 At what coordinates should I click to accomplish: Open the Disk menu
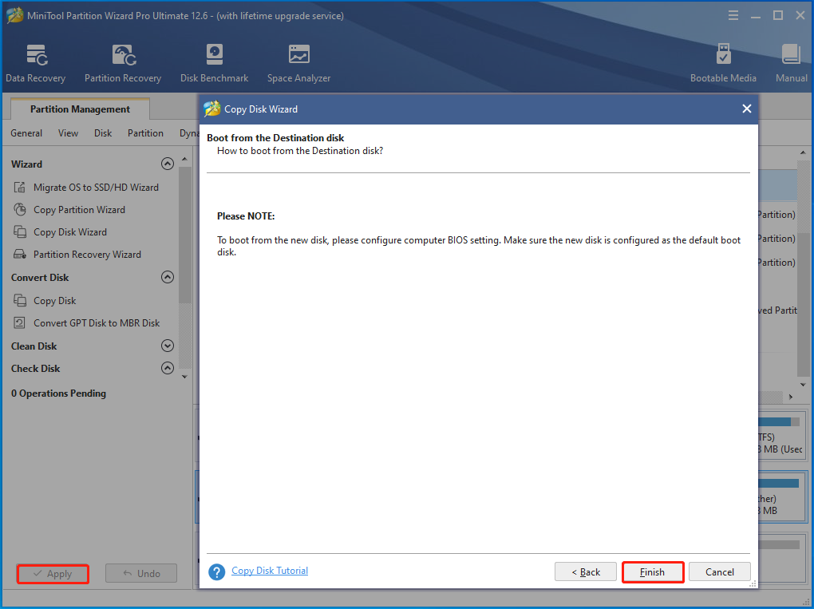103,133
